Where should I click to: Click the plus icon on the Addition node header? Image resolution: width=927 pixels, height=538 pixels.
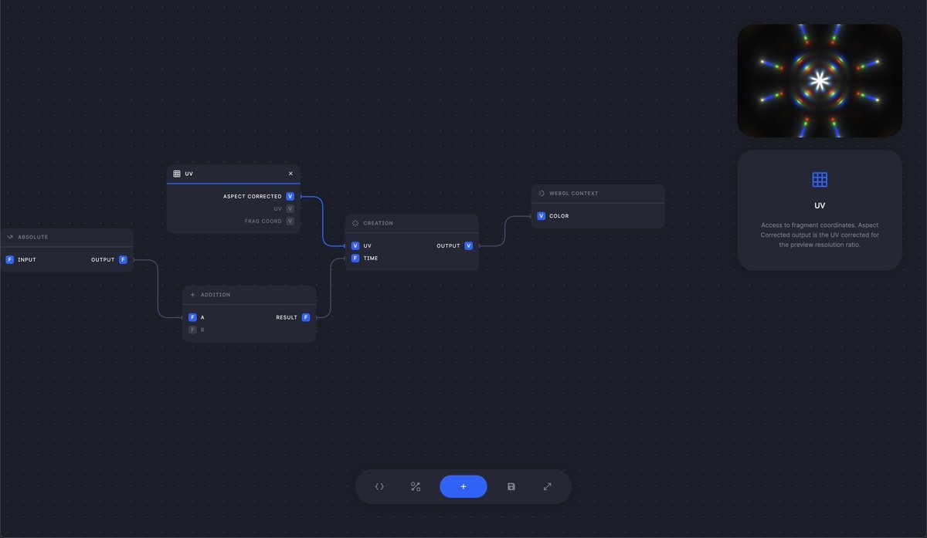pos(192,295)
